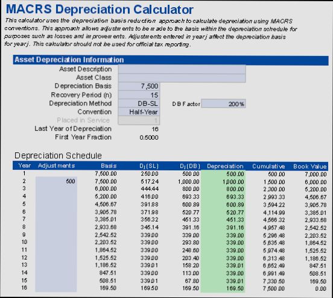The height and width of the screenshot is (298, 333).
Task: Click the Cumulative column header
Action: click(x=268, y=166)
